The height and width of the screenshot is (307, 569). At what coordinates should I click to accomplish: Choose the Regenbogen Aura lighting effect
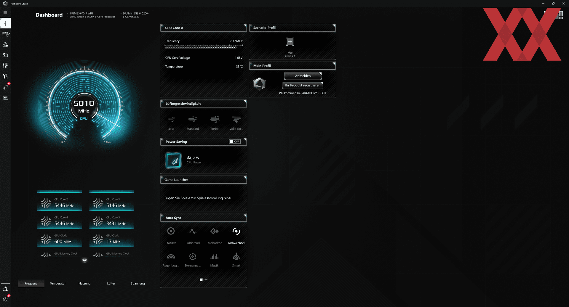171,260
